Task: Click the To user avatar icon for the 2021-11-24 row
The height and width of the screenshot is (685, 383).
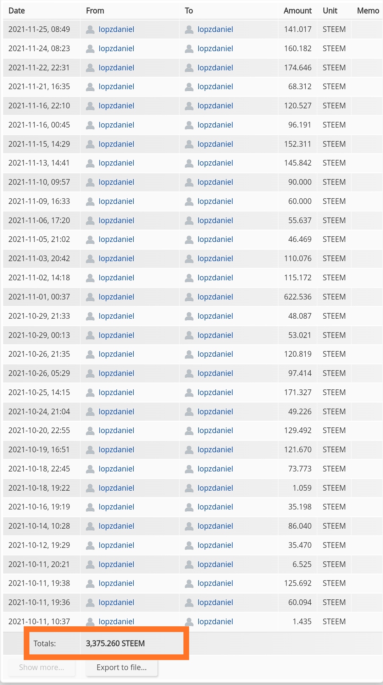Action: point(189,49)
